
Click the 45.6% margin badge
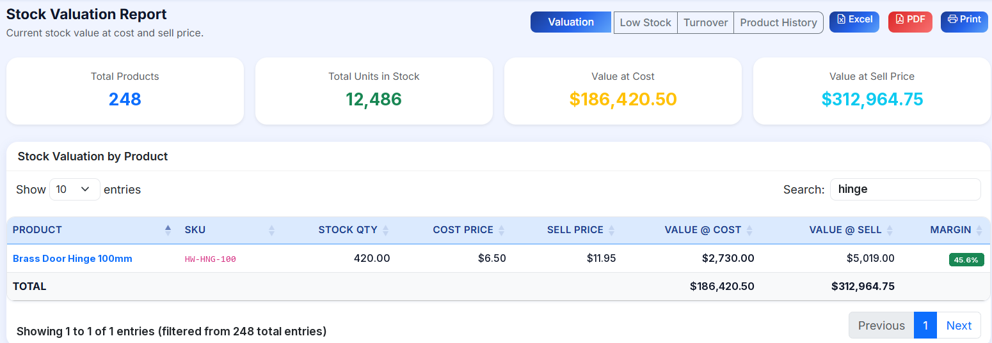click(x=966, y=260)
